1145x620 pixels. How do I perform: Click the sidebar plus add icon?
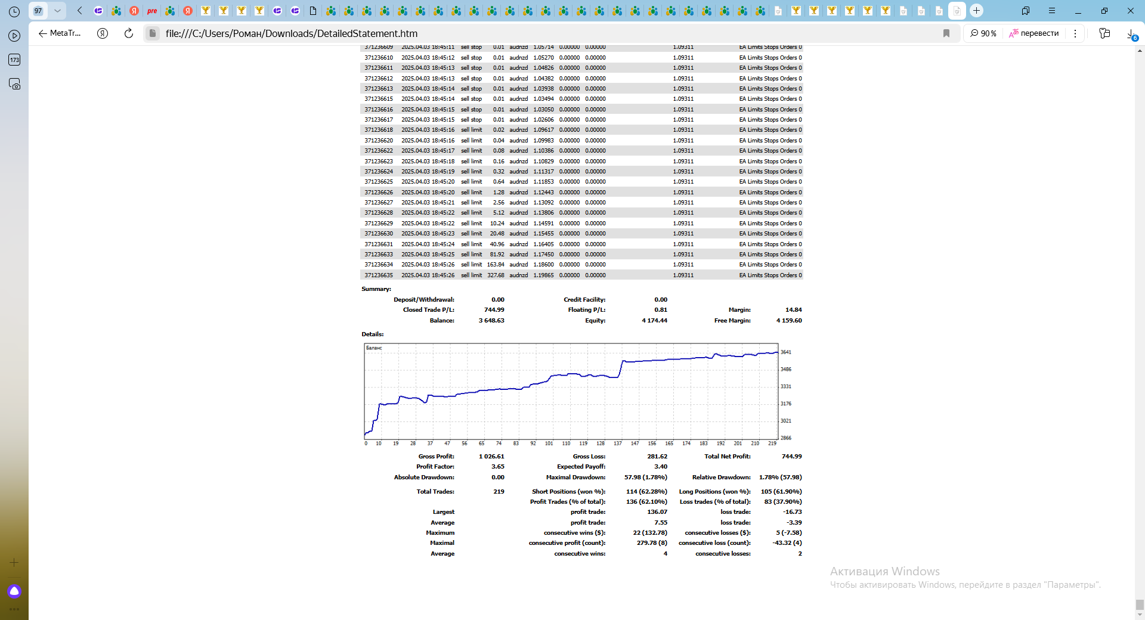pyautogui.click(x=14, y=562)
